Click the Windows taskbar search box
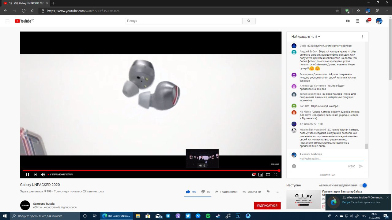 tap(45, 216)
